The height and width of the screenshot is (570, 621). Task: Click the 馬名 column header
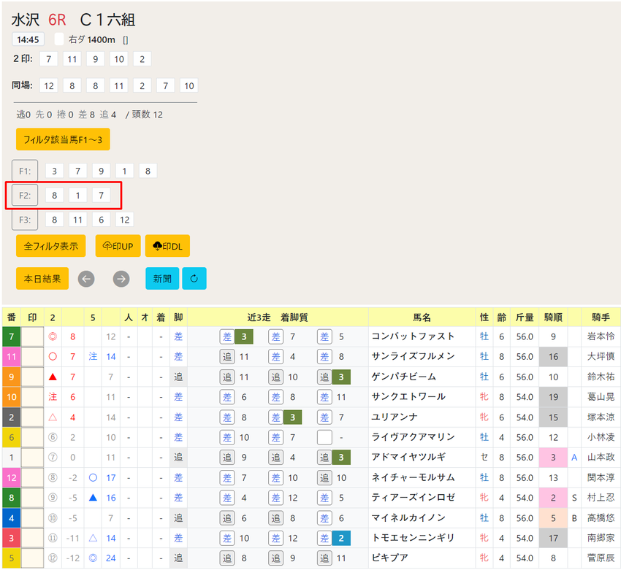(x=422, y=317)
